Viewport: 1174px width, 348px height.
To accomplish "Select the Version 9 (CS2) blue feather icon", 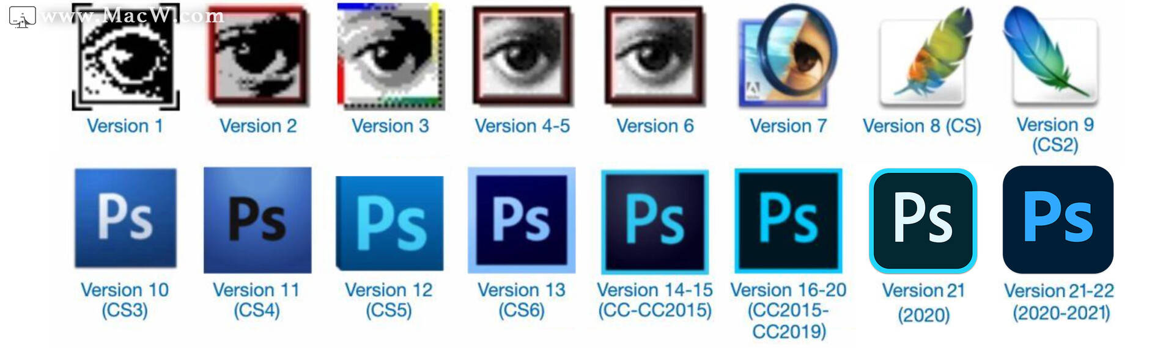I will point(1053,55).
